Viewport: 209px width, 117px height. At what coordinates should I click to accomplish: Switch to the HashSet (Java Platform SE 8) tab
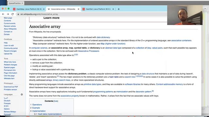(x=98, y=9)
